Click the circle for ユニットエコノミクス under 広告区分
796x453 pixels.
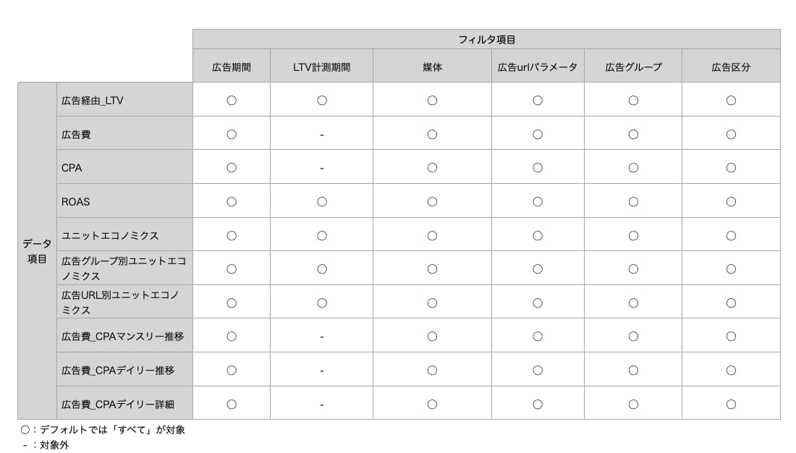(x=731, y=236)
